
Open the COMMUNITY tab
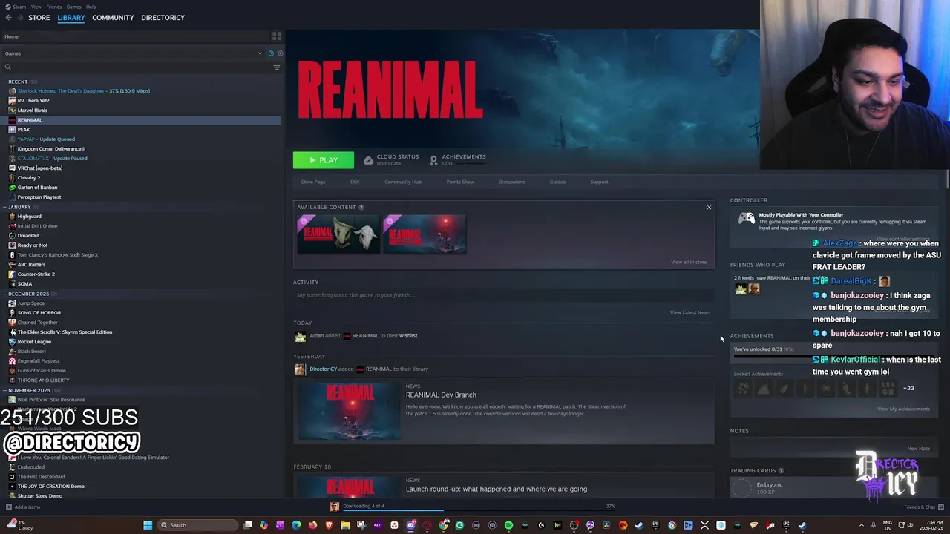(x=113, y=18)
